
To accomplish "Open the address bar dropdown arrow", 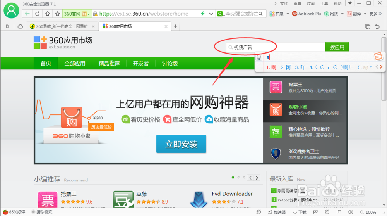I will 211,14.
